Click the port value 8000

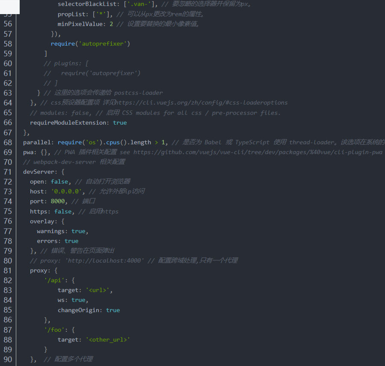tap(58, 202)
